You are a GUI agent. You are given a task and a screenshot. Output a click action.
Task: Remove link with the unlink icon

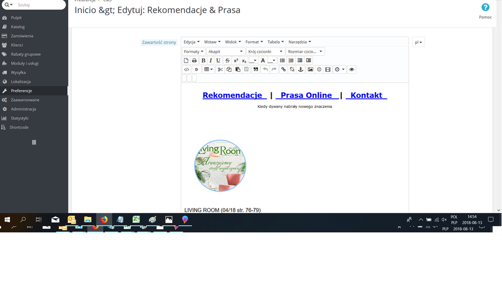[292, 69]
